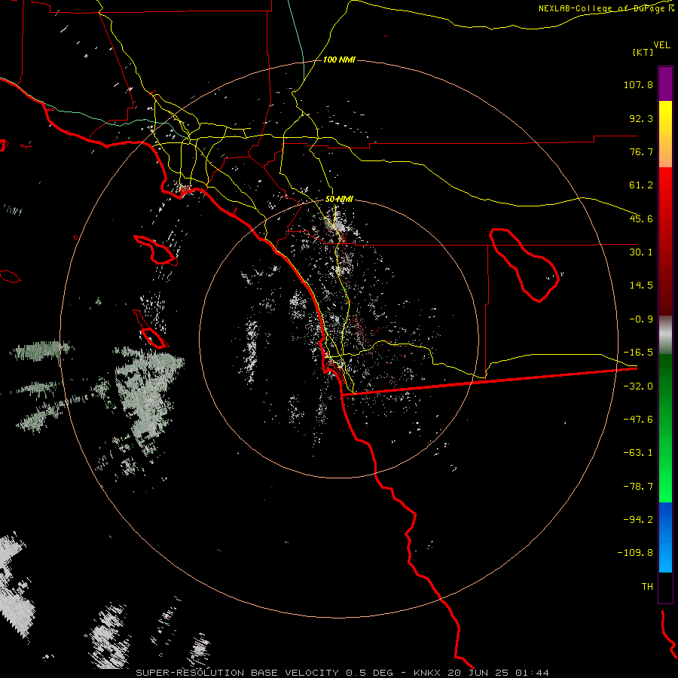This screenshot has width=678, height=678.
Task: Click the [KT] units label
Action: [x=643, y=52]
